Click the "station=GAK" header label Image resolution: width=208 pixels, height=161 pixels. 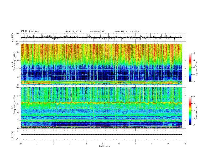click(97, 32)
